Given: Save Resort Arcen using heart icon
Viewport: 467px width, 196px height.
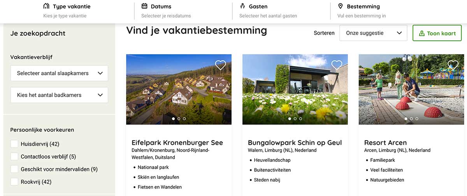Looking at the screenshot, I should 453,65.
